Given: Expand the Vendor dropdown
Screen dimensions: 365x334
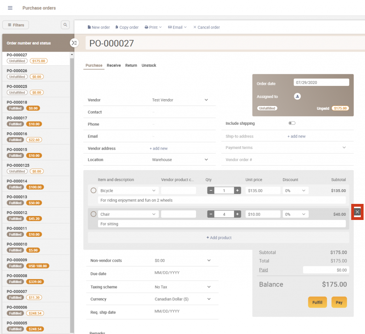Looking at the screenshot, I should [206, 100].
